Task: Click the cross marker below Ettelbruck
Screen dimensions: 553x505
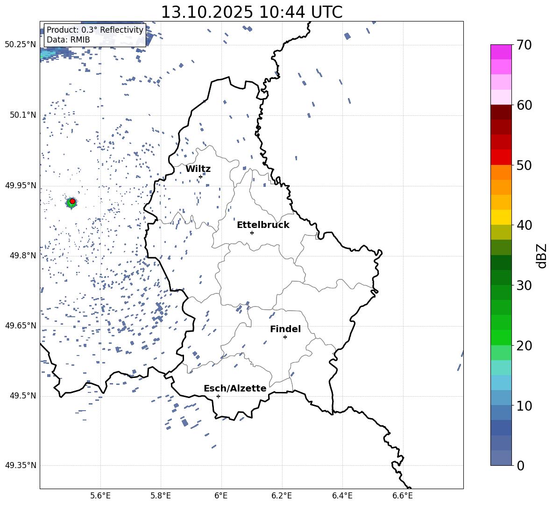Action: click(252, 233)
